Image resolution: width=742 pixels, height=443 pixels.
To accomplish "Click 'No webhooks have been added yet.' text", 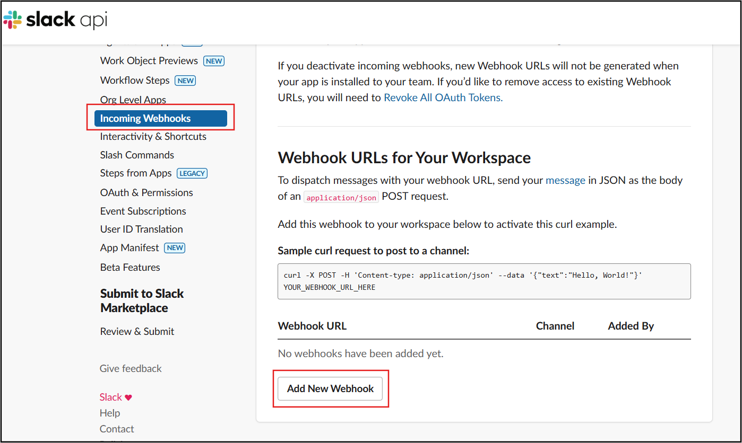I will 360,353.
